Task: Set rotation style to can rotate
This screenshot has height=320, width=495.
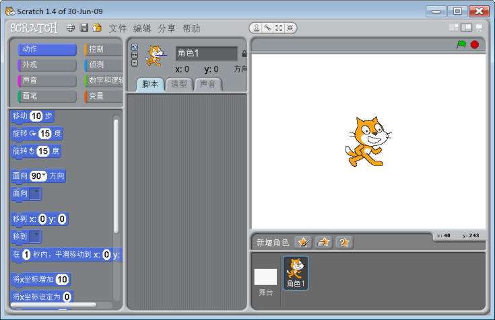Action: (135, 47)
